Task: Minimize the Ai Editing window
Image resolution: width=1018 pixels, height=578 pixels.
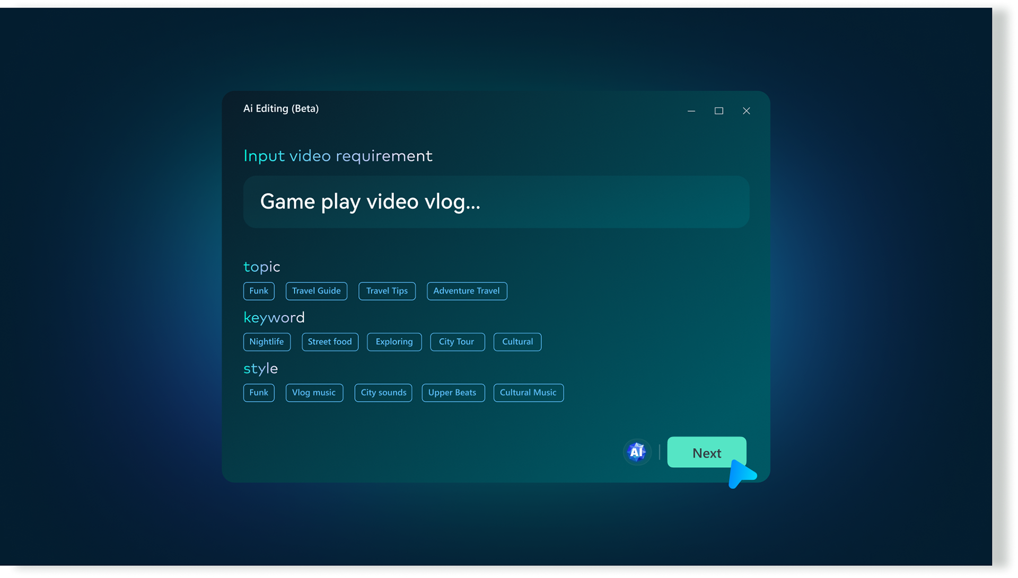Action: tap(691, 111)
